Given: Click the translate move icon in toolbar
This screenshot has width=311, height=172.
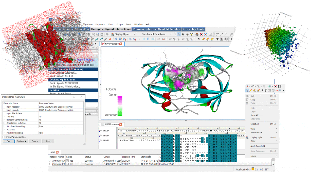Looking at the screenshot, I should tap(187, 34).
